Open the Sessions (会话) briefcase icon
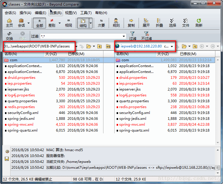Image resolution: width=223 pixels, height=184 pixels. (21, 23)
